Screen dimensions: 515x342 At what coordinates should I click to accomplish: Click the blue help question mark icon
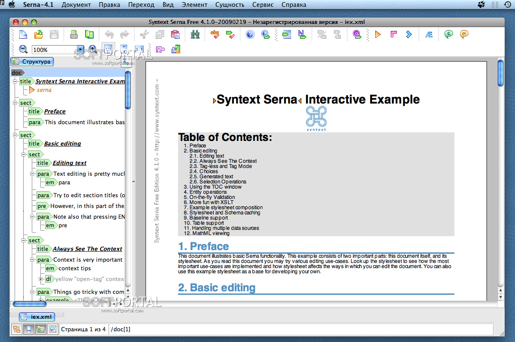pyautogui.click(x=250, y=34)
